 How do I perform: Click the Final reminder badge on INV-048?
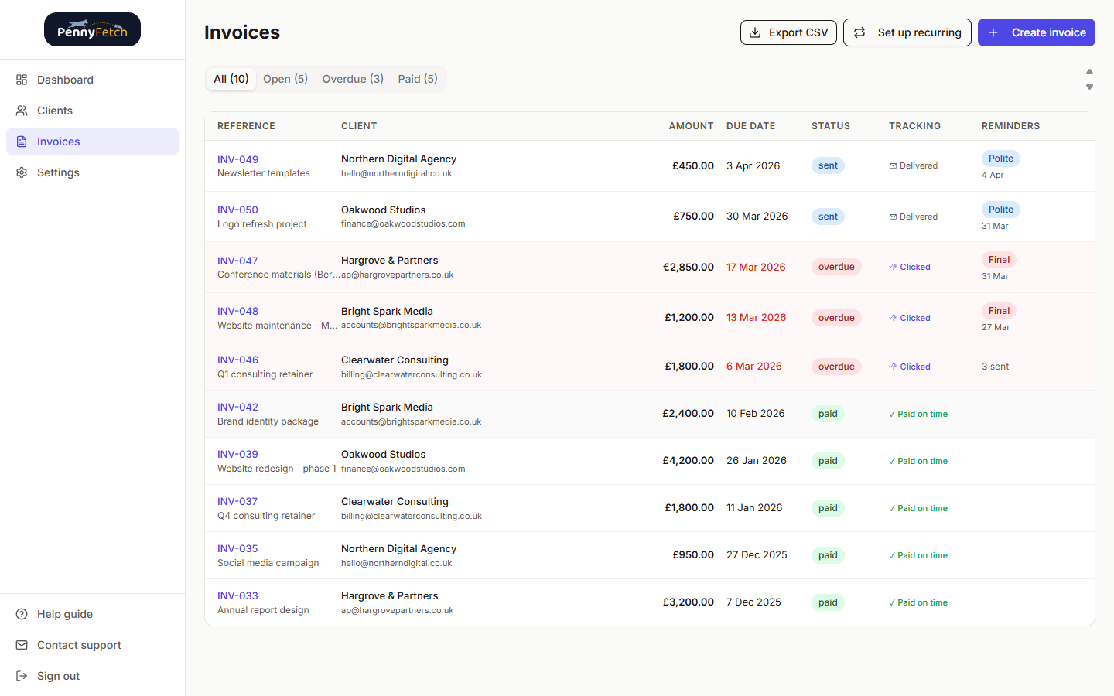pyautogui.click(x=999, y=310)
